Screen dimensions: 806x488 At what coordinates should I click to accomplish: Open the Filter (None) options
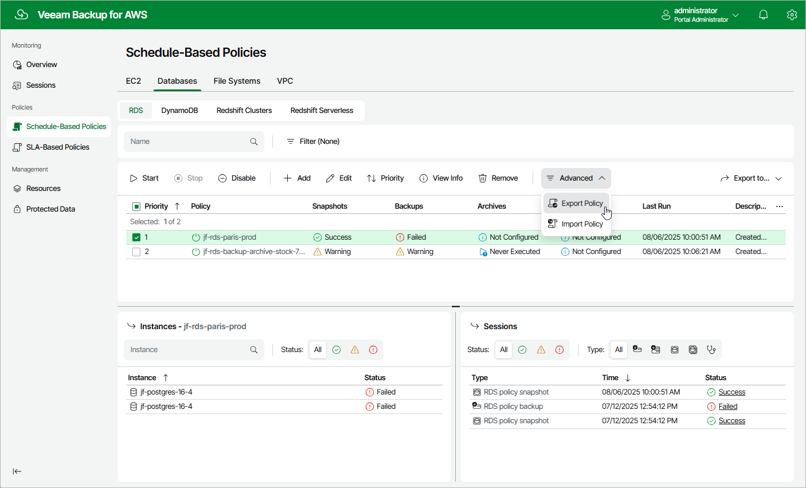[313, 142]
